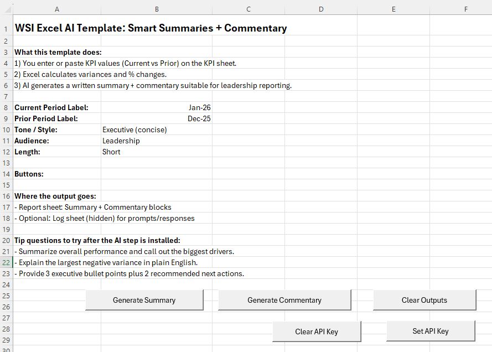The height and width of the screenshot is (352, 492).
Task: Select column D header
Action: point(321,9)
